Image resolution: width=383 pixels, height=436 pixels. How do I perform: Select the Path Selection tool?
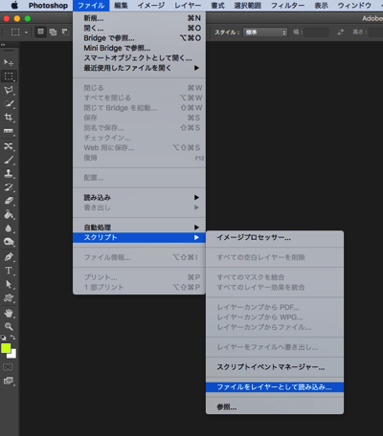tap(9, 284)
